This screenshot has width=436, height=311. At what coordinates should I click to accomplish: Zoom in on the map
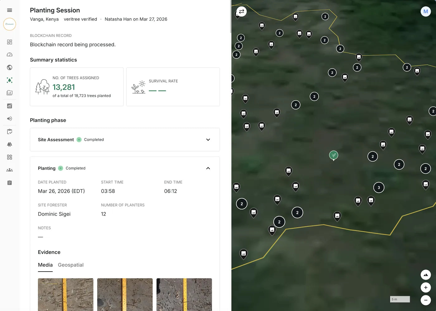pos(426,287)
